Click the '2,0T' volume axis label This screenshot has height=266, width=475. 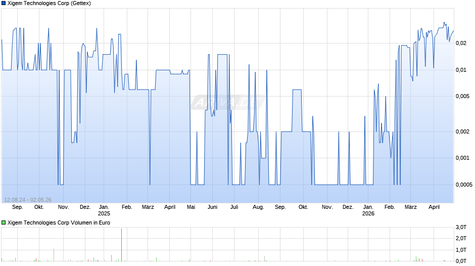[x=461, y=238]
